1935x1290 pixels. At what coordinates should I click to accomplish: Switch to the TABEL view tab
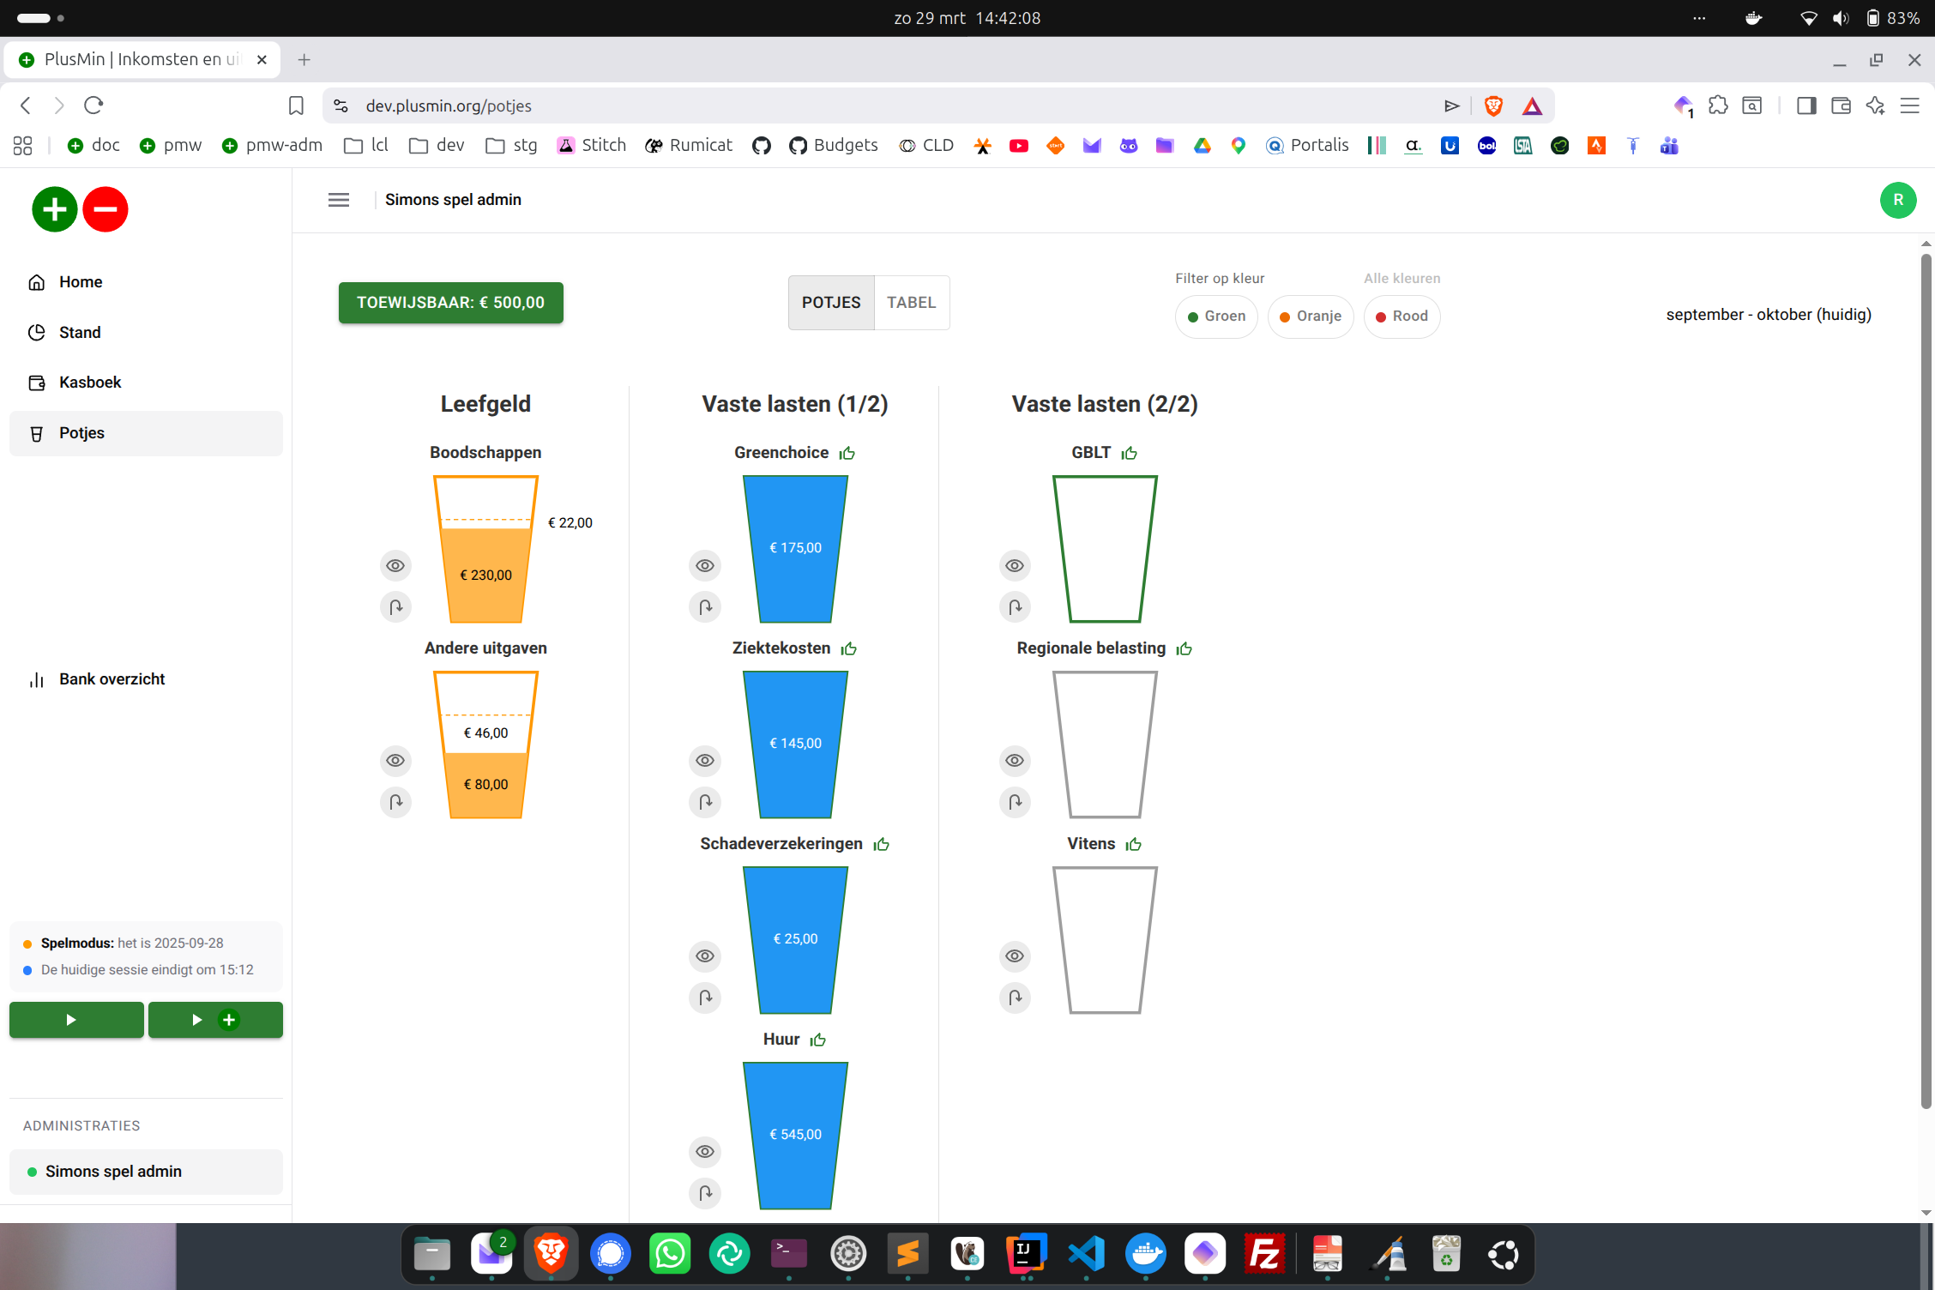pyautogui.click(x=911, y=303)
